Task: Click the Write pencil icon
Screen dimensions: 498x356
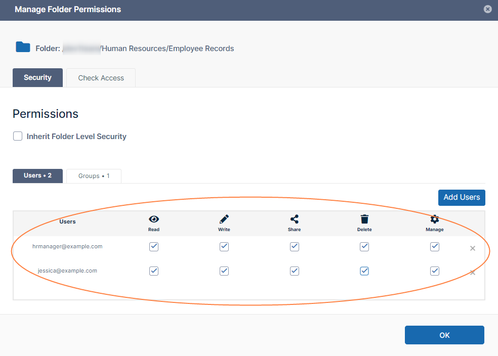Action: pos(224,219)
